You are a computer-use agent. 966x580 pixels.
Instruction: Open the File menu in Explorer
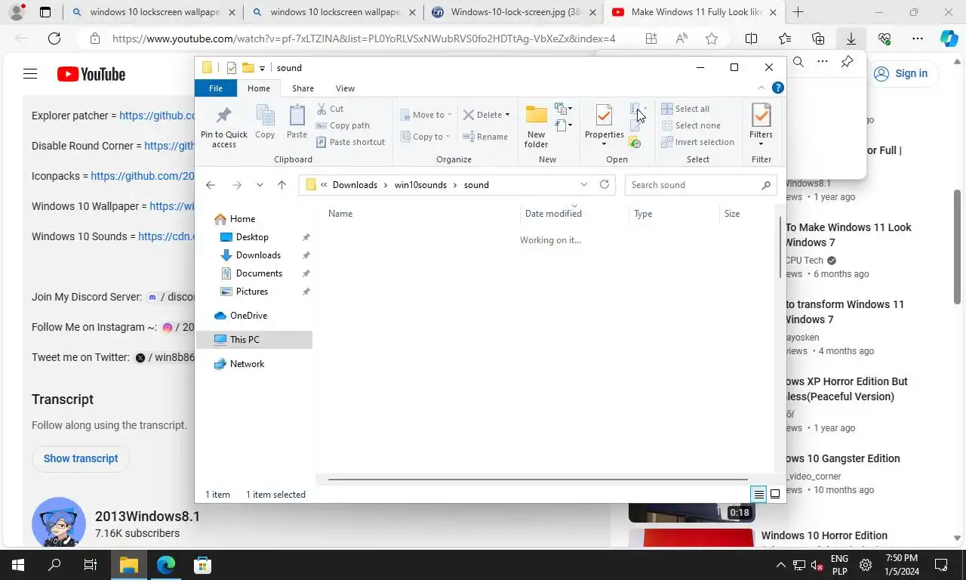pyautogui.click(x=215, y=88)
